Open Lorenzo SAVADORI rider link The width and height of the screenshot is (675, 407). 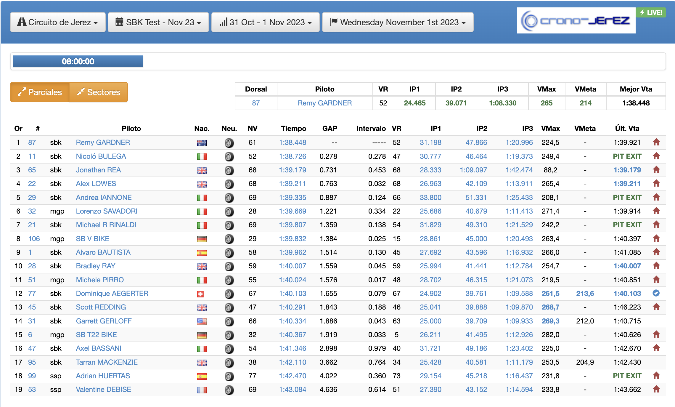click(x=107, y=211)
